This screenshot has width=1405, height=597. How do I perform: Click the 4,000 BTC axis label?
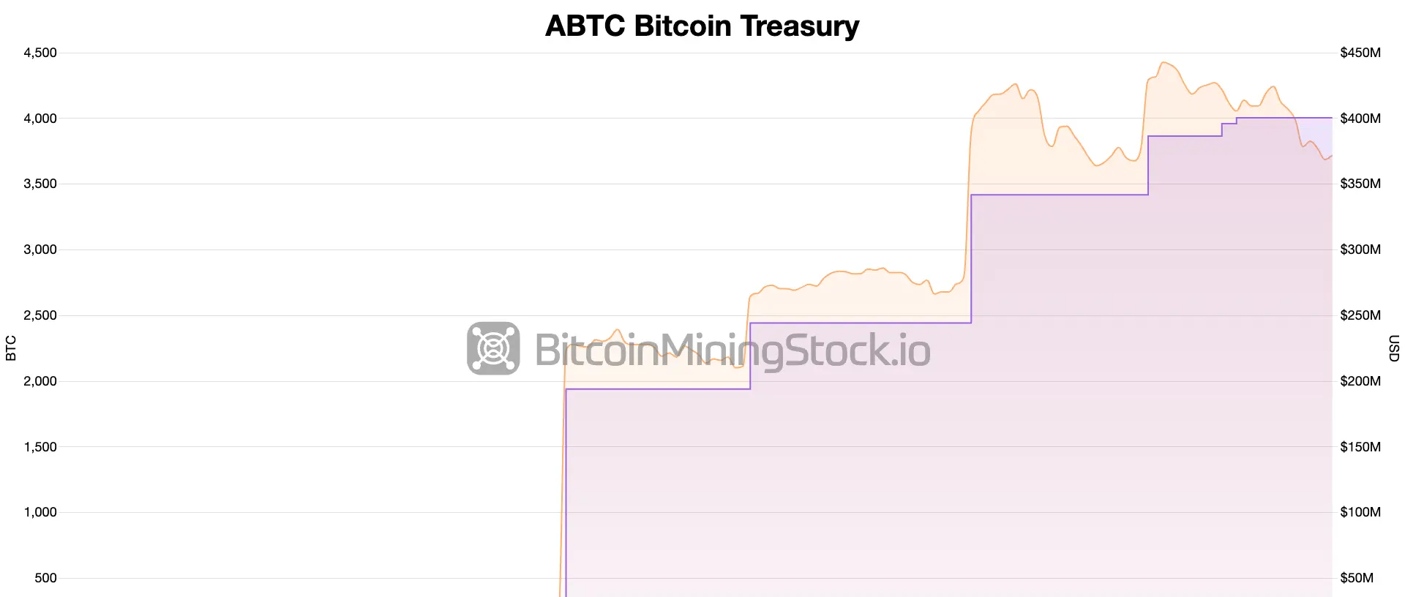coord(40,119)
